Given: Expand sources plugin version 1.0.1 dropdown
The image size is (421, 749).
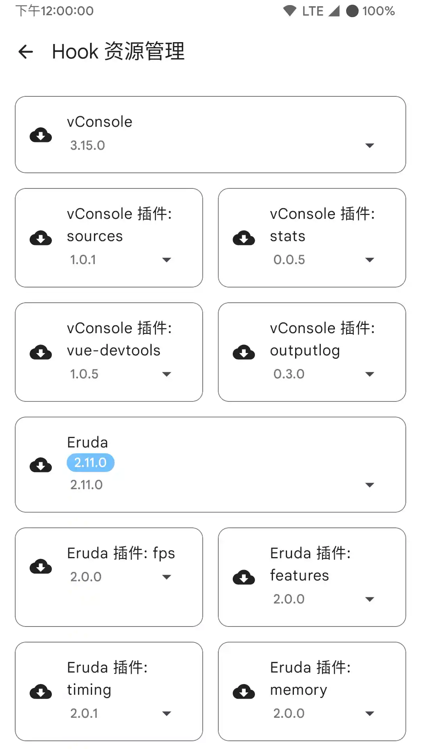Looking at the screenshot, I should 166,260.
